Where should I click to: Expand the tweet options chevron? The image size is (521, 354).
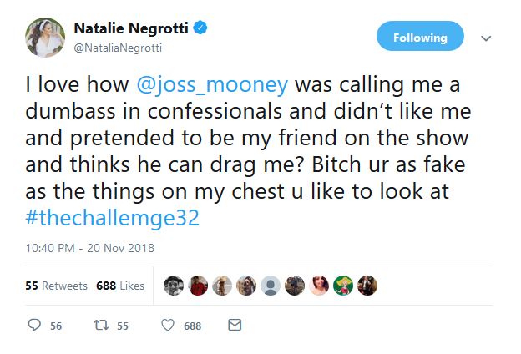click(487, 38)
